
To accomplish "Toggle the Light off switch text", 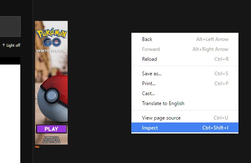I will (13, 46).
